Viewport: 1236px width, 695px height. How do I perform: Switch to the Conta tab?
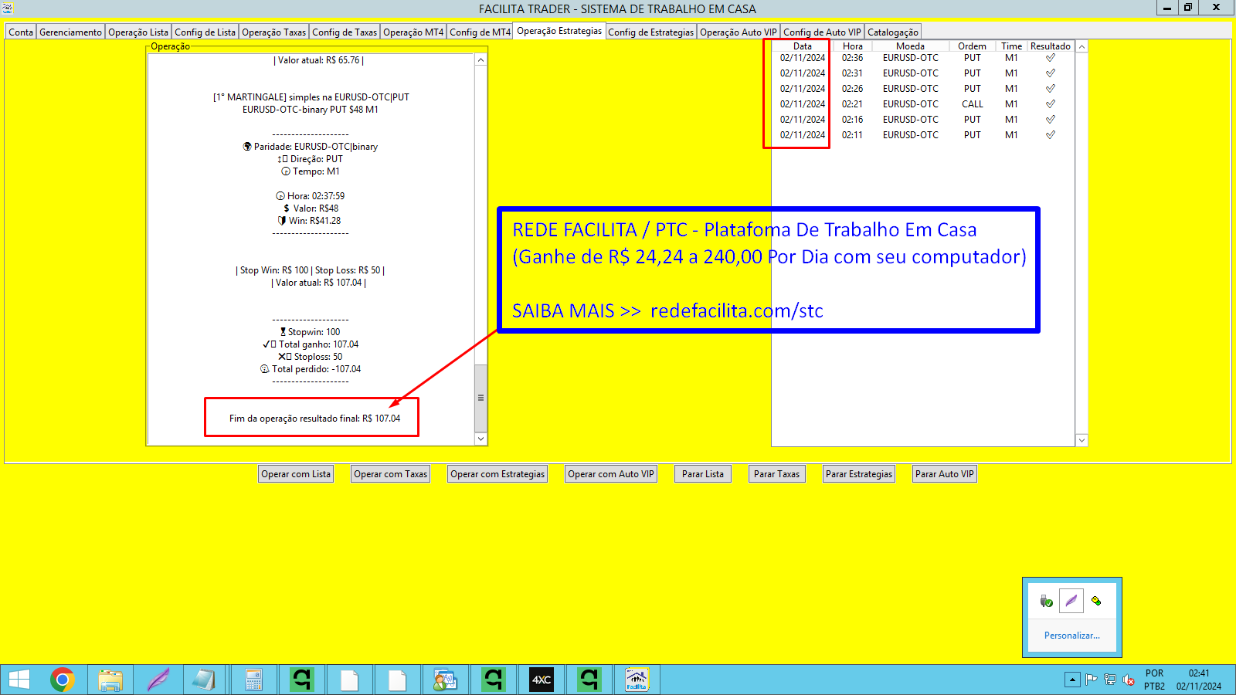pos(21,32)
